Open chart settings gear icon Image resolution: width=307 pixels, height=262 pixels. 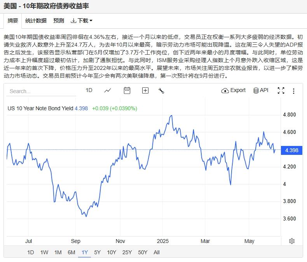click(x=292, y=241)
